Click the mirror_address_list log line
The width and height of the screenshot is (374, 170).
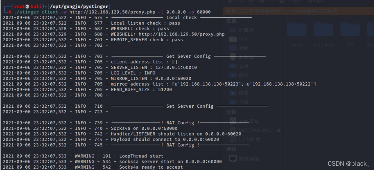click(159, 84)
